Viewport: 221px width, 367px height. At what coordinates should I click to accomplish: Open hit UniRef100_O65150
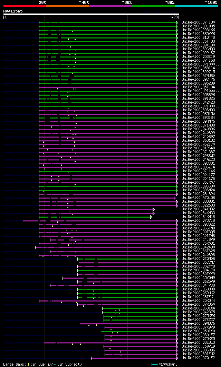(x=199, y=114)
